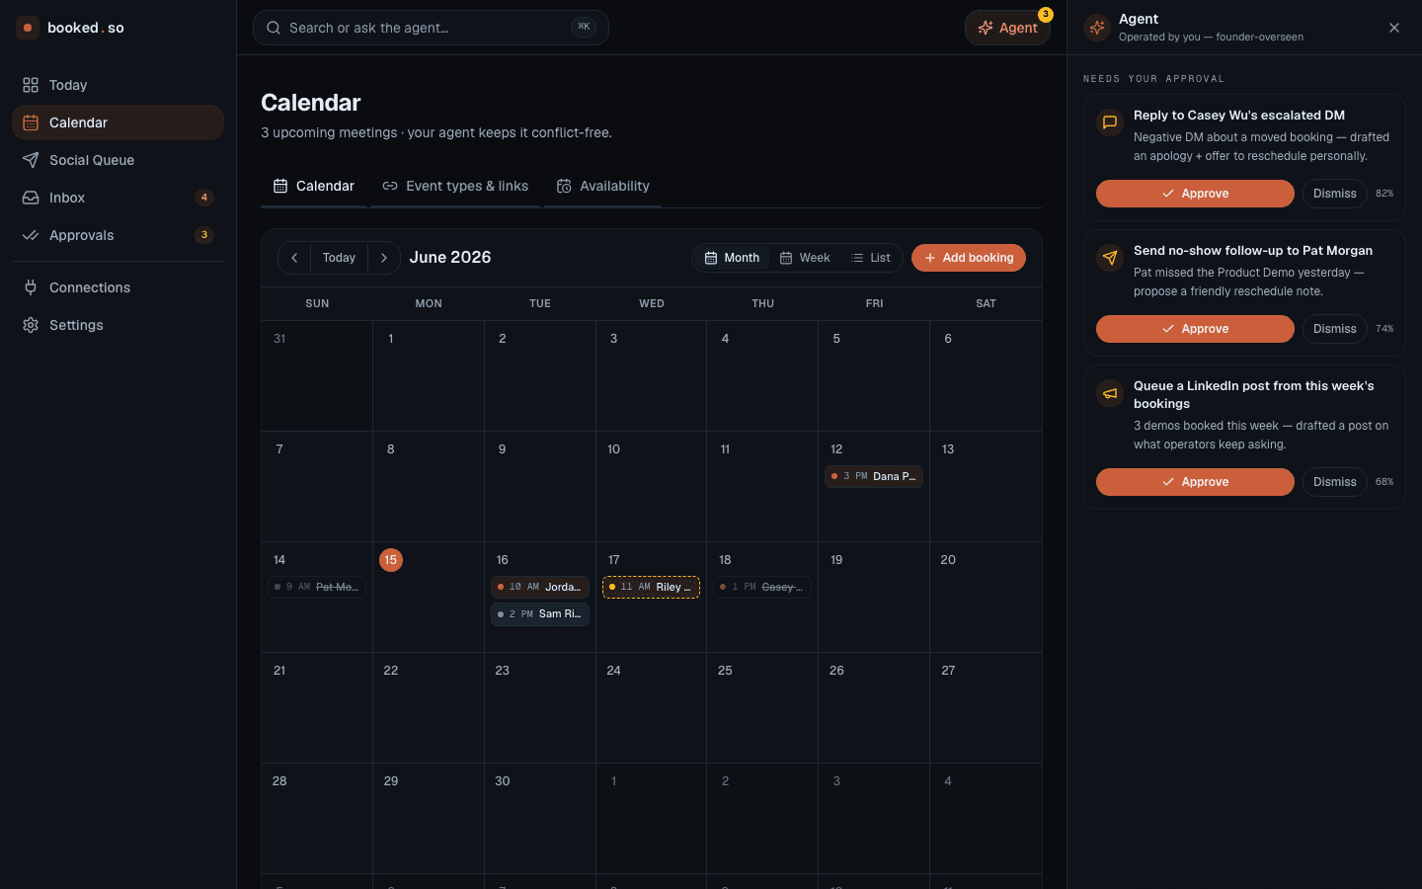Click the 74% confidence label
This screenshot has width=1422, height=889.
(x=1384, y=329)
